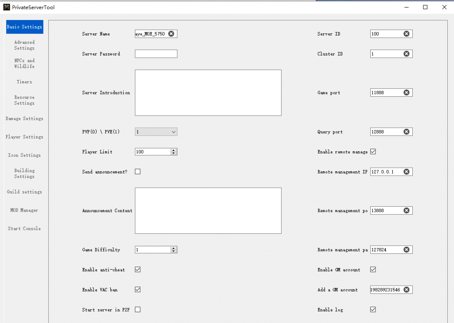Click clear icon in Cluster ID field
454x323 pixels.
407,54
